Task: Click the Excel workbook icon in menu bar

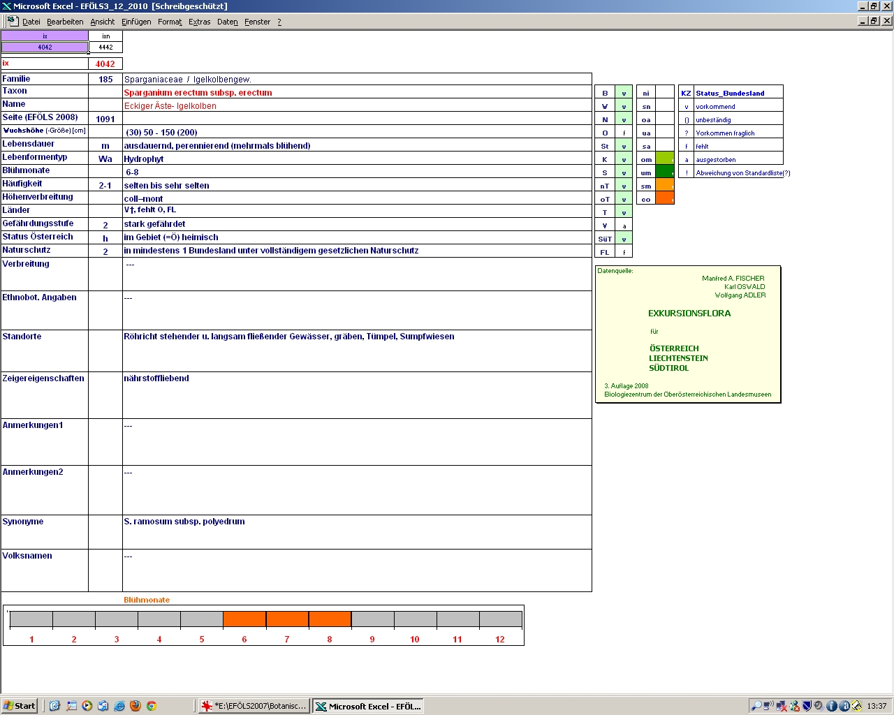Action: 13,21
